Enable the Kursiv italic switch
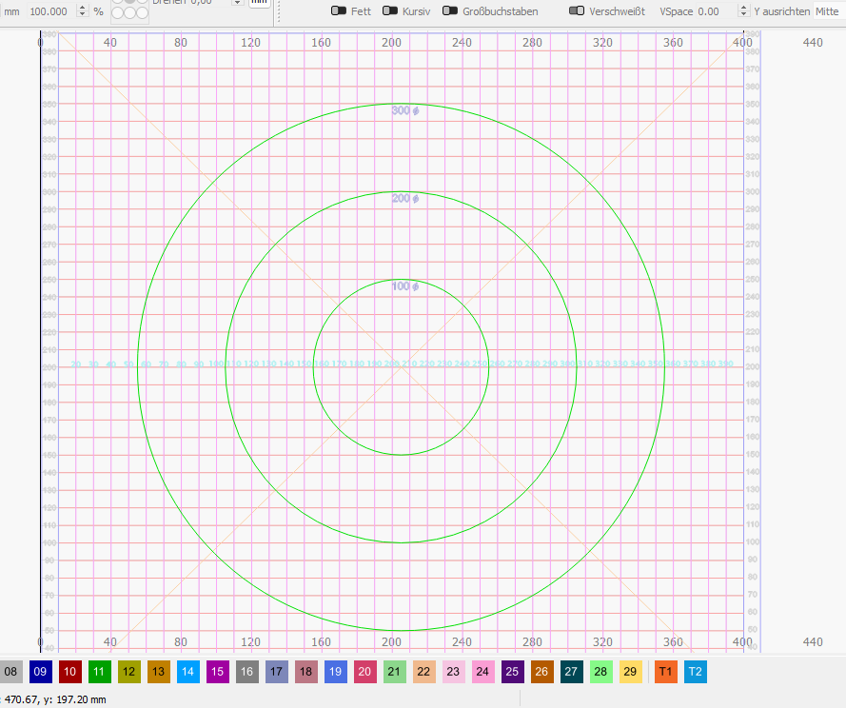 coord(390,11)
